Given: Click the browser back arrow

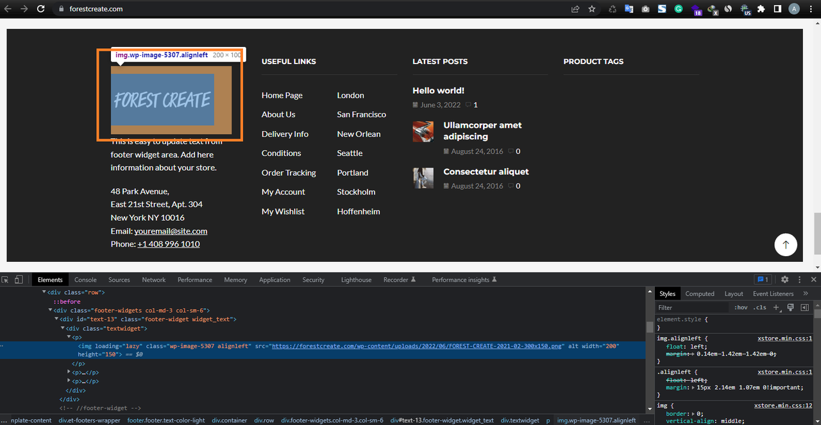Looking at the screenshot, I should point(8,9).
